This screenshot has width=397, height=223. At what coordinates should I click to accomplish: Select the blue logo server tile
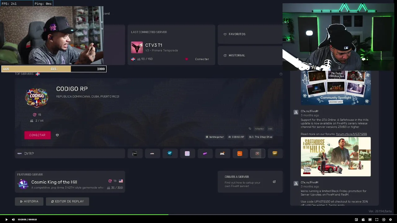[170, 154]
